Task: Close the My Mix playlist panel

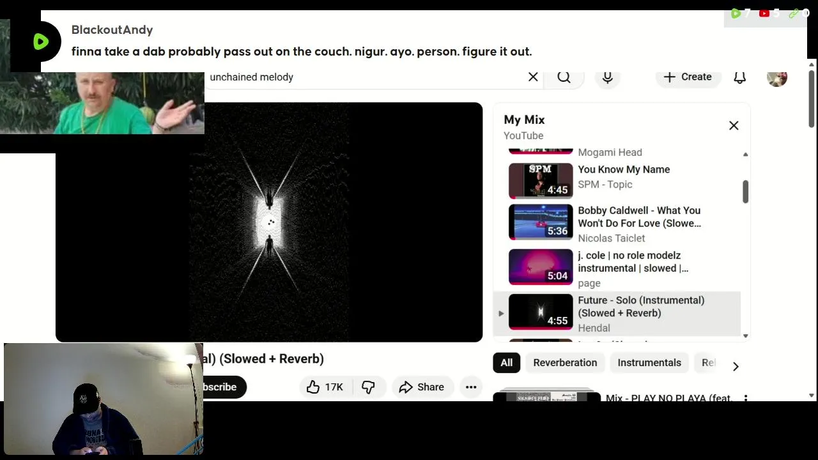Action: [734, 125]
